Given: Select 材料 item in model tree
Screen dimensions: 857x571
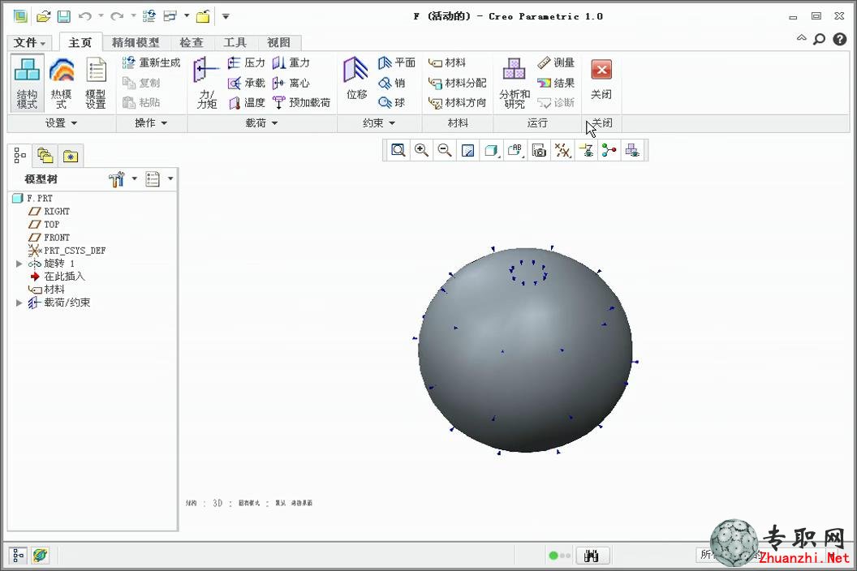Looking at the screenshot, I should [46, 290].
